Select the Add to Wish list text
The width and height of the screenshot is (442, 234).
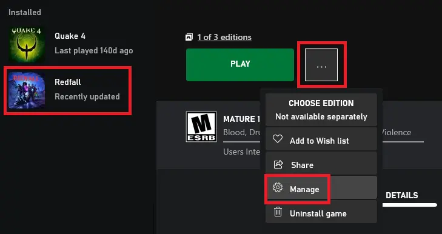[x=320, y=141]
